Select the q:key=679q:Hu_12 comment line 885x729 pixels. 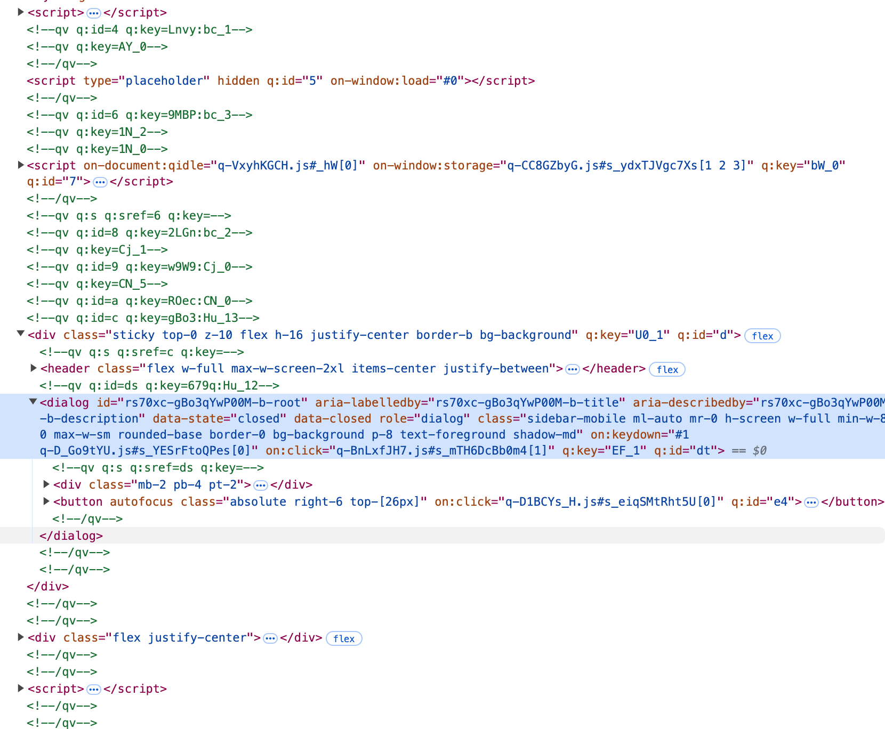(159, 385)
